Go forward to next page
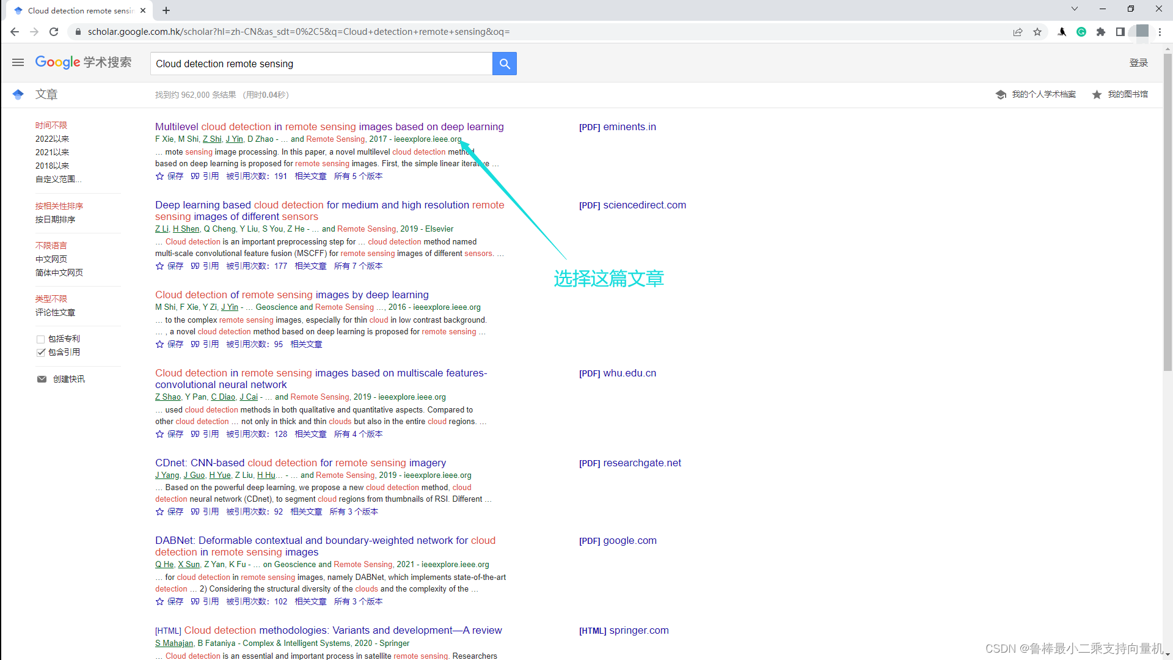Image resolution: width=1173 pixels, height=660 pixels. coord(34,32)
